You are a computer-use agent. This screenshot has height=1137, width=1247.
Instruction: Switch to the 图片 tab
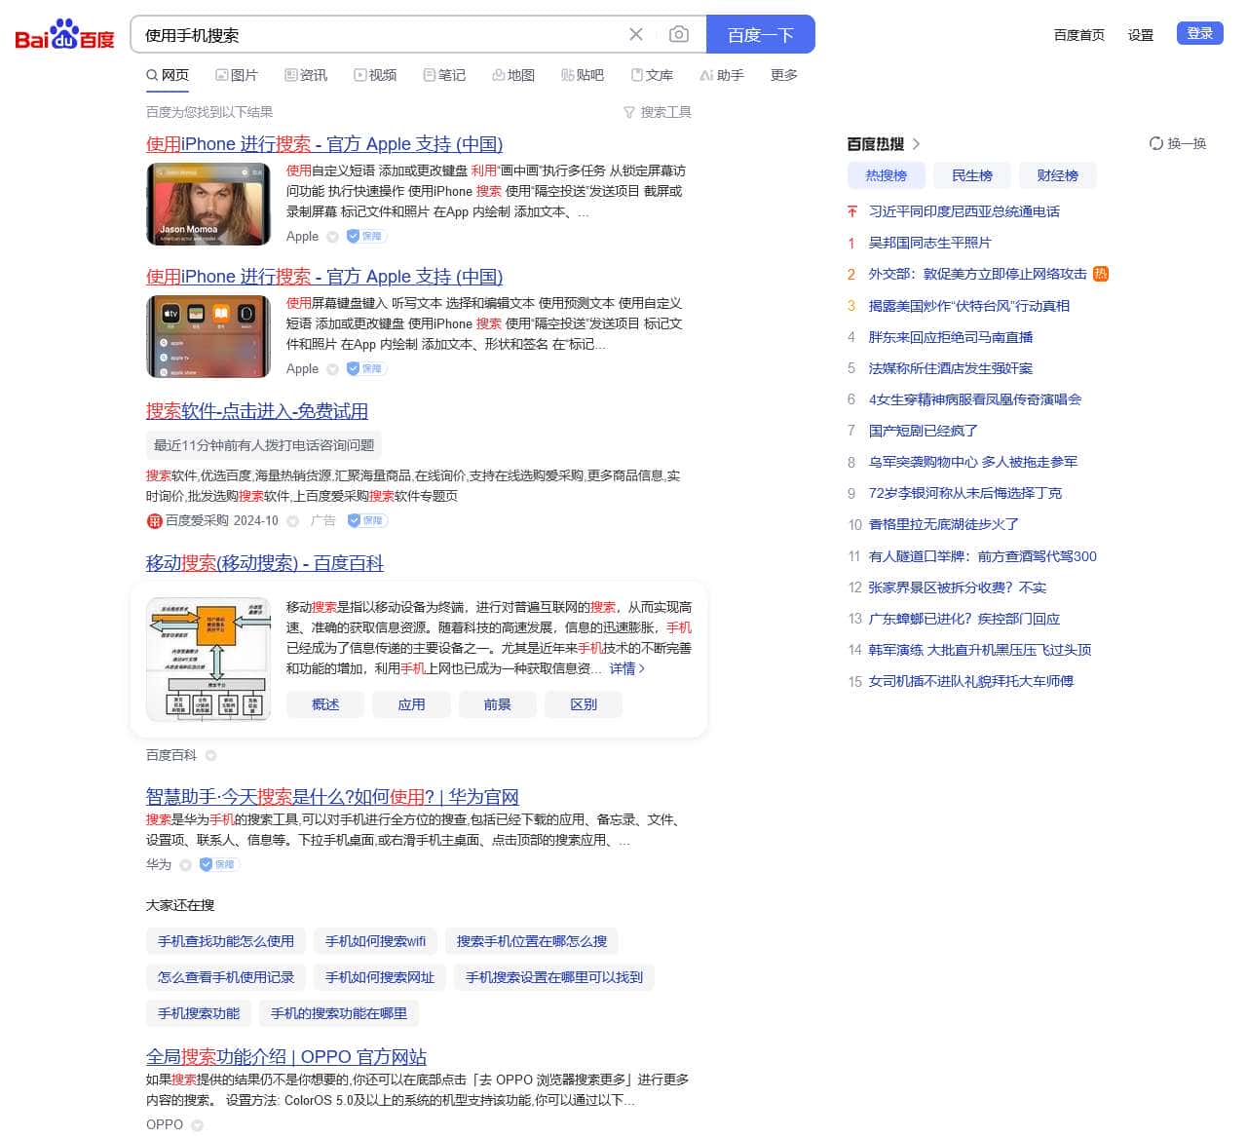237,74
